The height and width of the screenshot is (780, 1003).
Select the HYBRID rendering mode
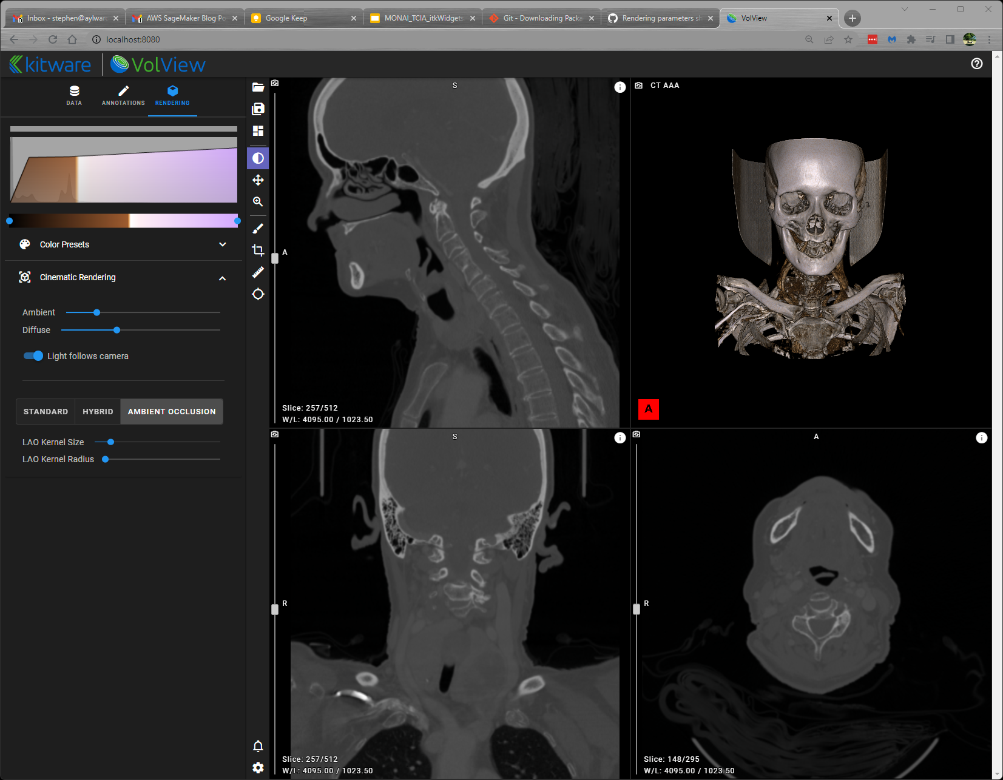coord(98,411)
